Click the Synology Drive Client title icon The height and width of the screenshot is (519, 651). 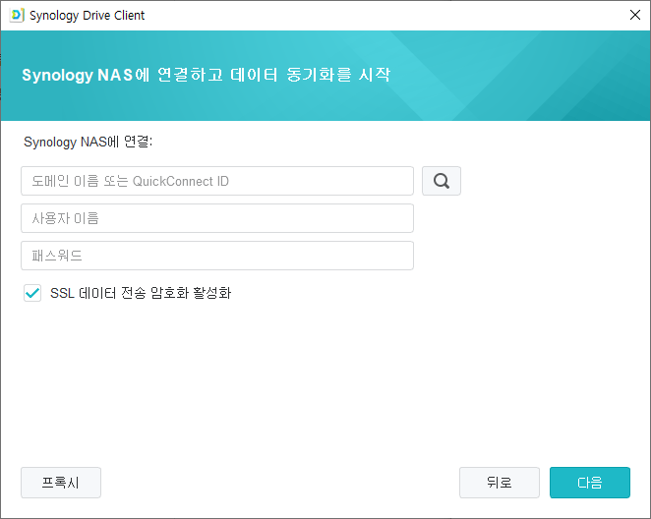(x=17, y=16)
